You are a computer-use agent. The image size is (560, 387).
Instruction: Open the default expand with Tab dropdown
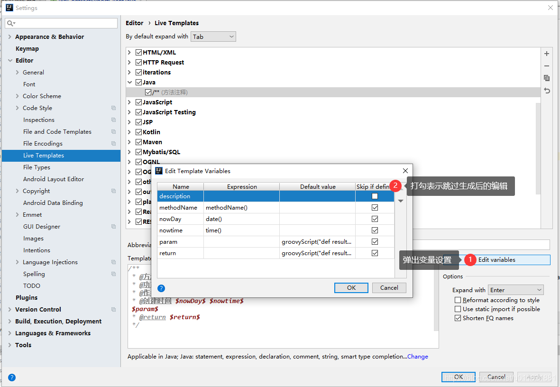tap(213, 37)
